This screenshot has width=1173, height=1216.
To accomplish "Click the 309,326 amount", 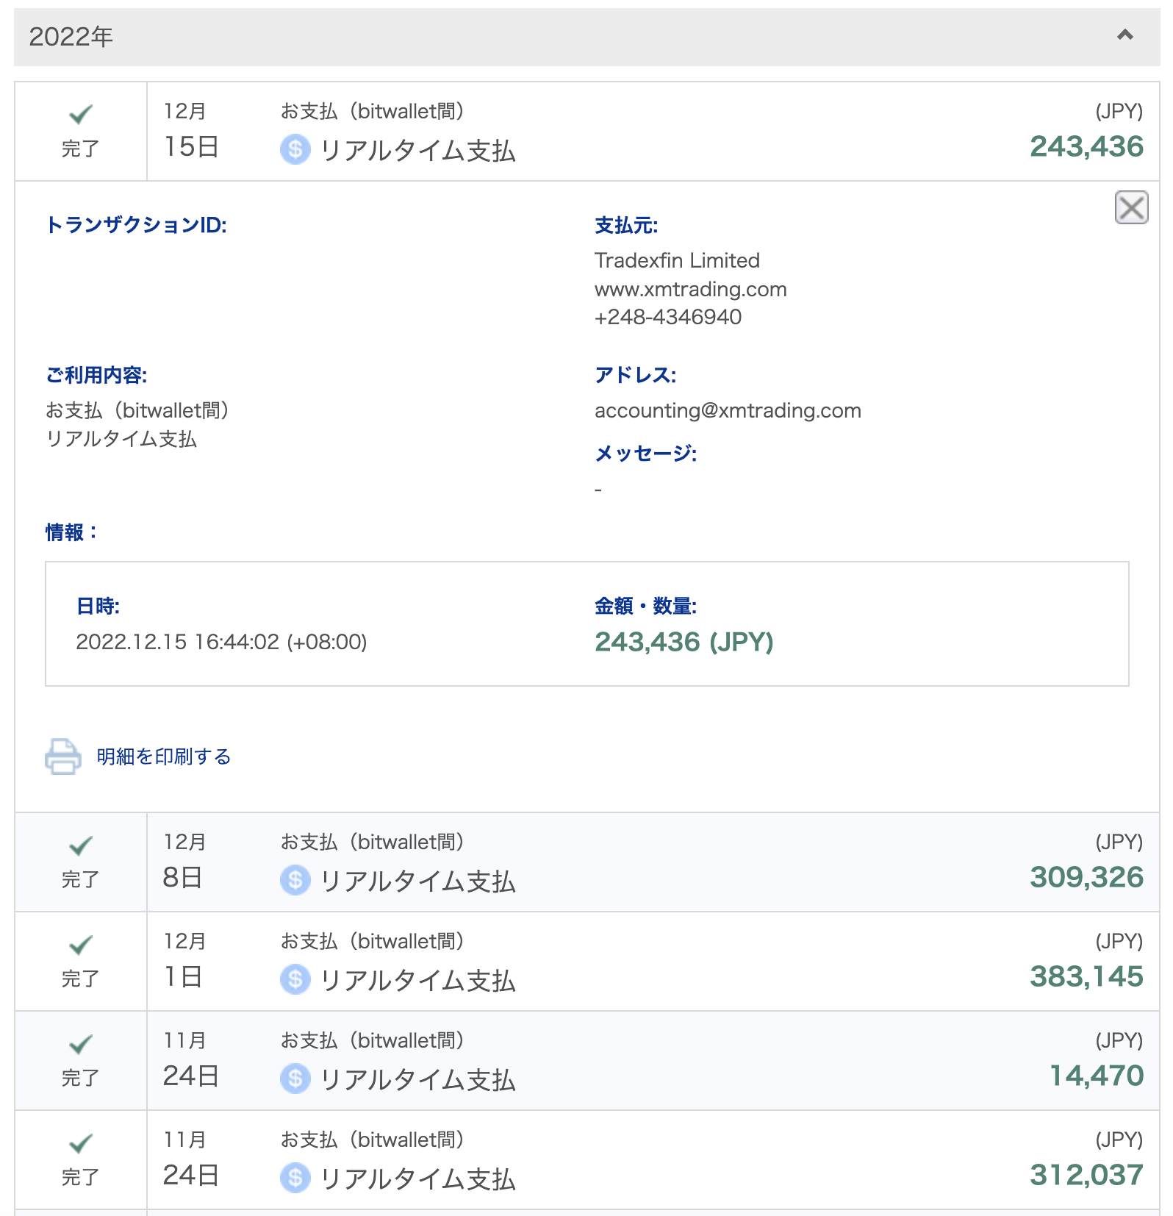I will pos(1086,877).
